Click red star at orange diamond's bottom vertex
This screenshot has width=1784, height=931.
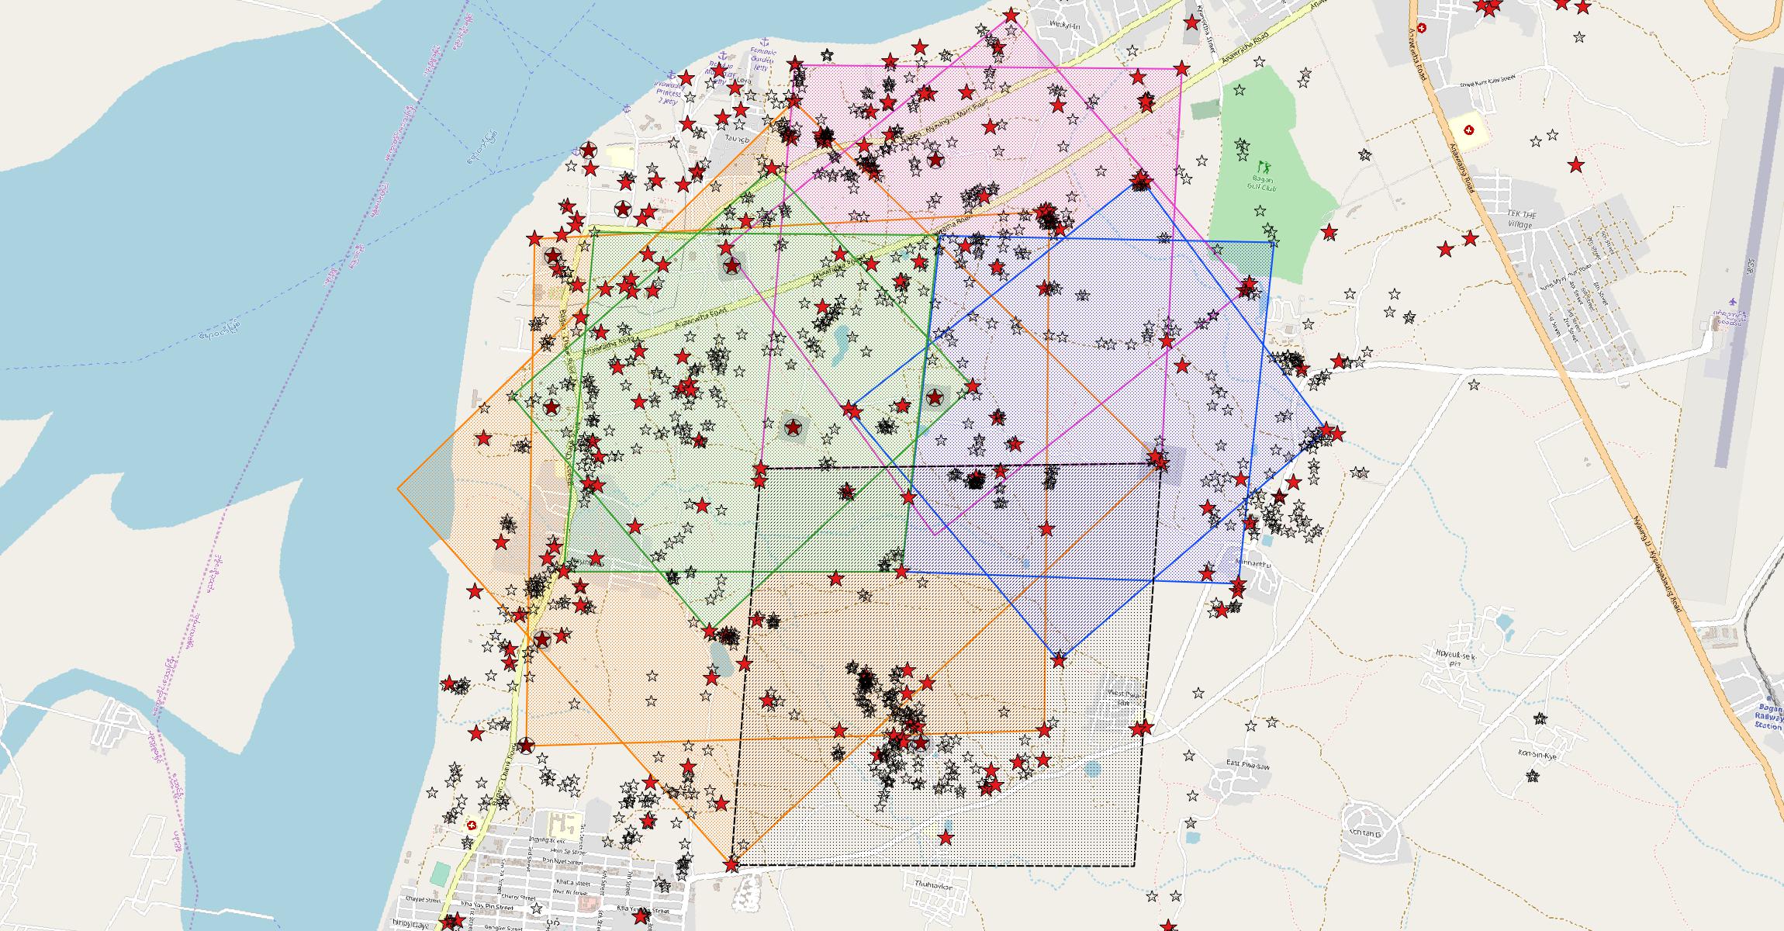tap(731, 864)
